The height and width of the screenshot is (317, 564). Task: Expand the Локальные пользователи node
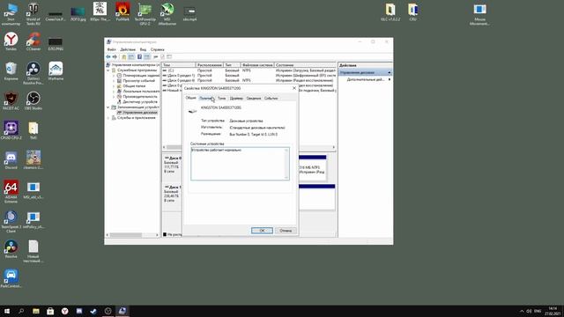114,92
